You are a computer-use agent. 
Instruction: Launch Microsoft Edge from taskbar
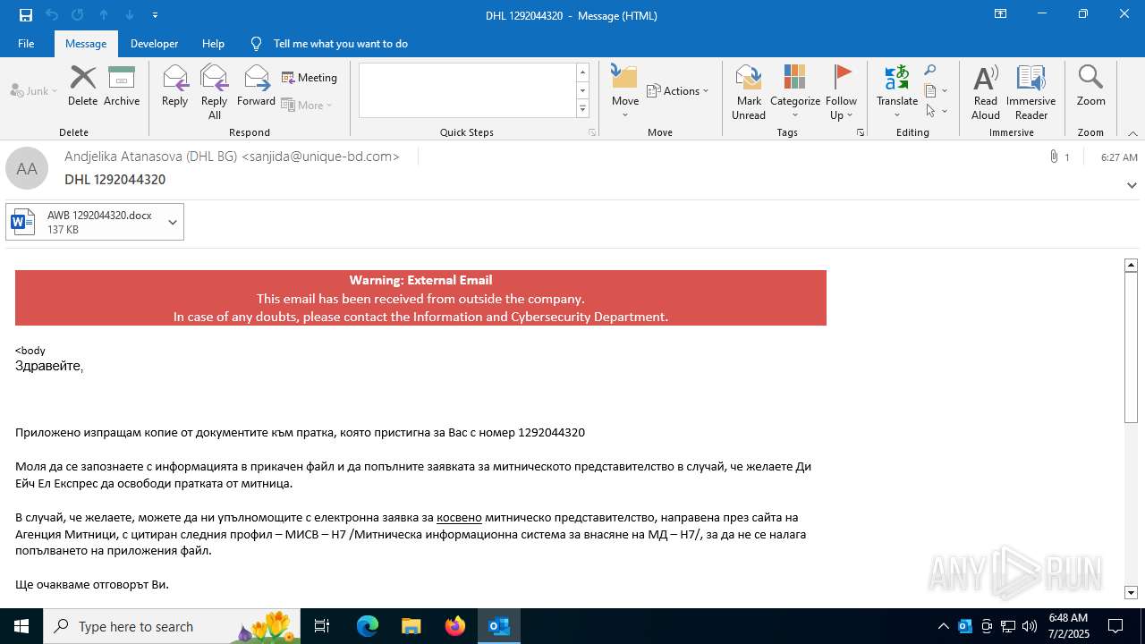coord(367,626)
